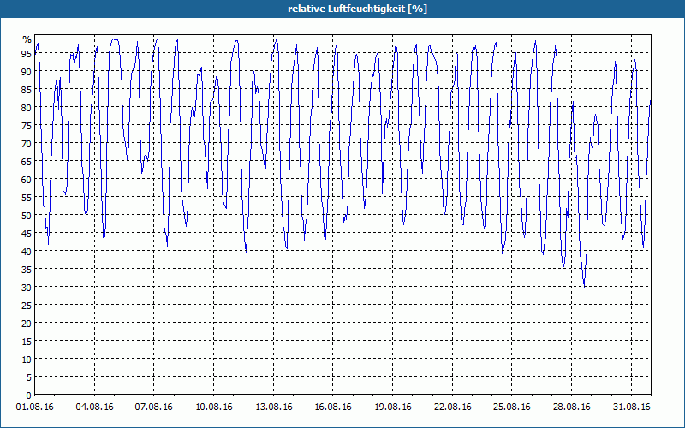Select the 85 value on the y-axis
Viewport: 685px width, 428px height.
pos(27,90)
